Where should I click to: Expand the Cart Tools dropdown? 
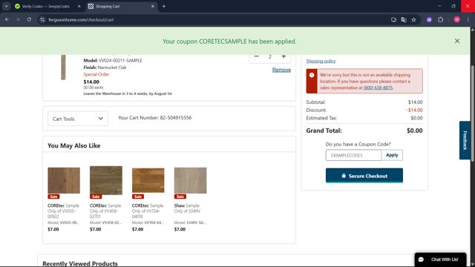(78, 119)
